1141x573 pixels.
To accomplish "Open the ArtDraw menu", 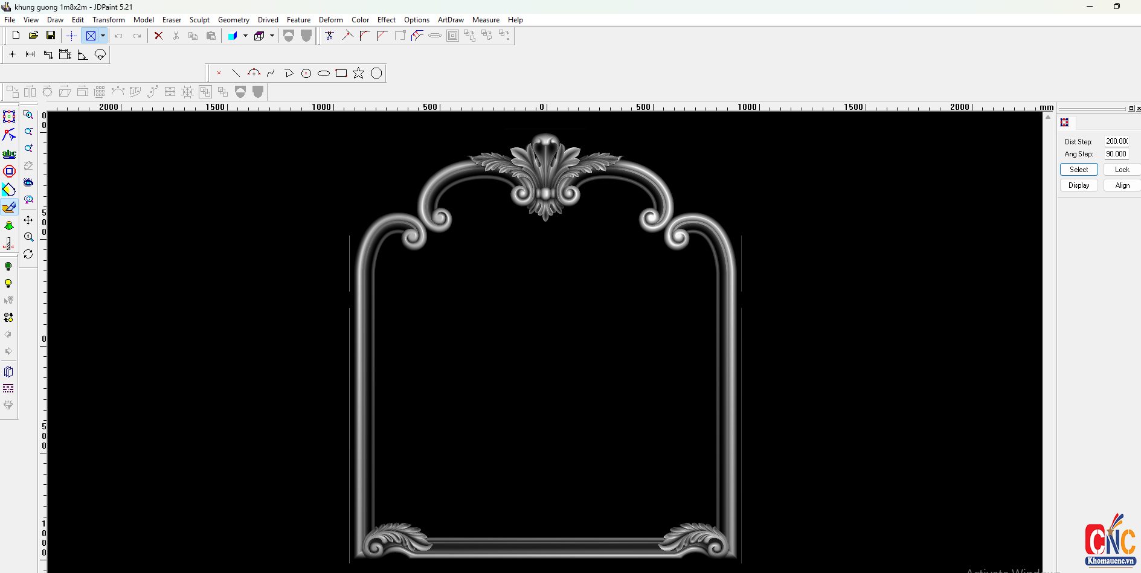I will point(451,20).
